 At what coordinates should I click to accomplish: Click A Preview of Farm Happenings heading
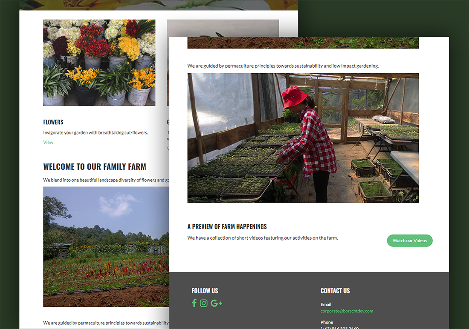[227, 226]
